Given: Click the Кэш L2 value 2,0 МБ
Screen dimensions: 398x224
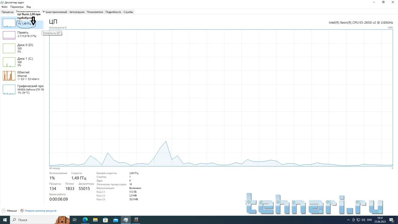Looking at the screenshot, I should (x=133, y=195).
